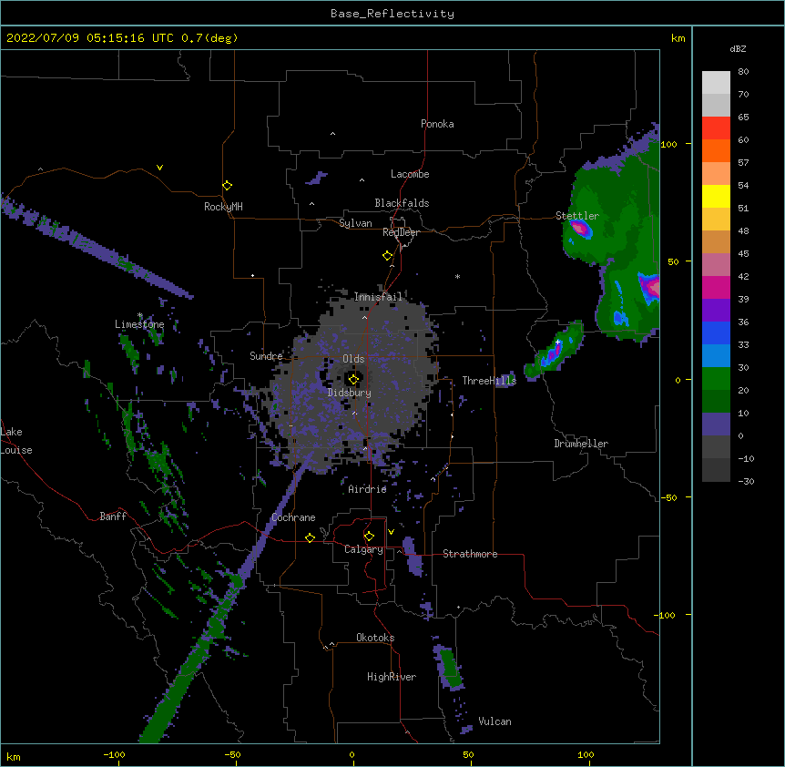Pick the slate purple 0-10 dBZ swatch
The image size is (785, 767).
coord(716,424)
